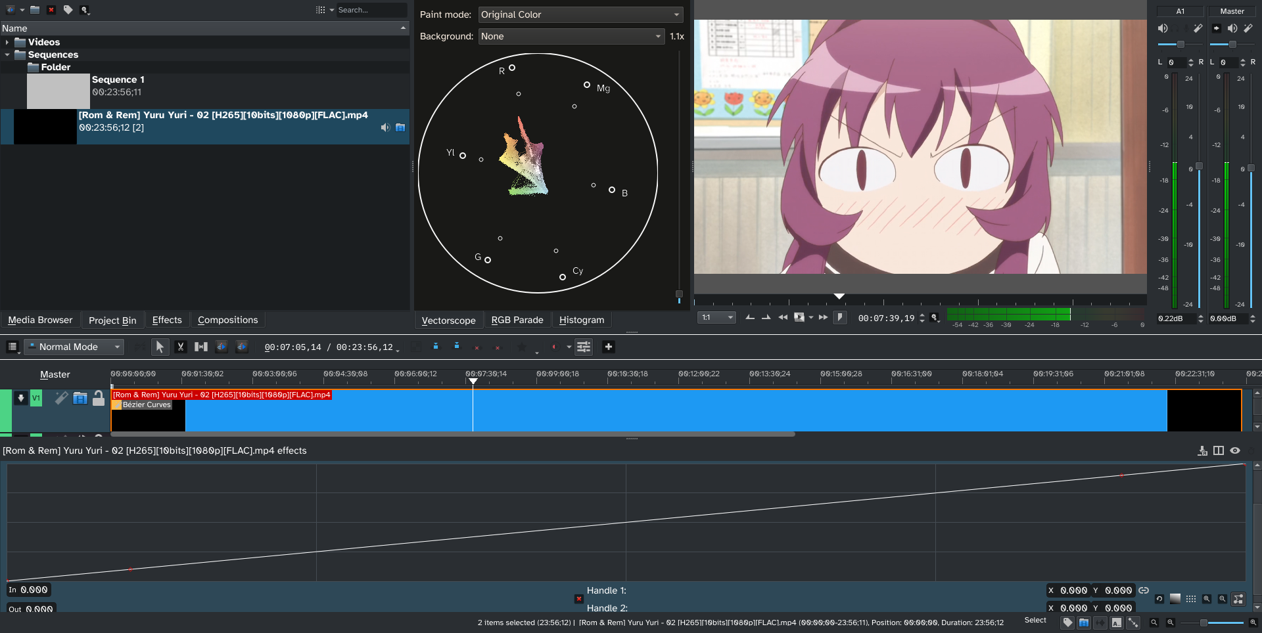The image size is (1262, 633).
Task: Activate the Selection arrow tool
Action: click(x=160, y=347)
